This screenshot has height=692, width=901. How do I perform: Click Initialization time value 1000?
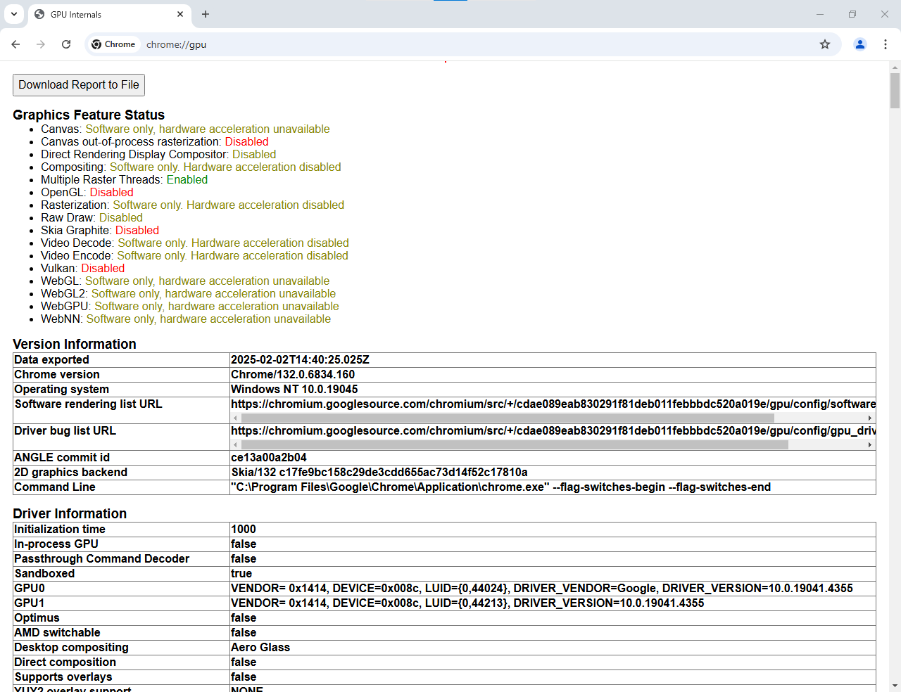point(244,530)
